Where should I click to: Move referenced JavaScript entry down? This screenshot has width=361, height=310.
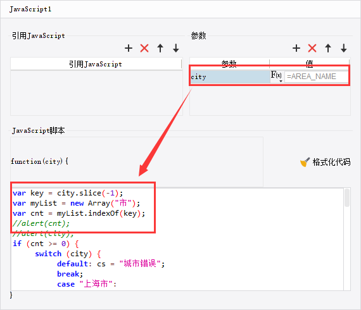(176, 48)
